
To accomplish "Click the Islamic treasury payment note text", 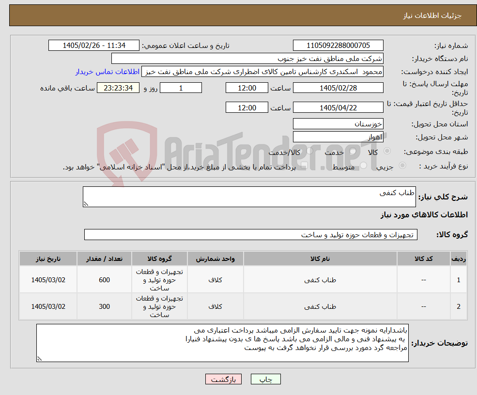I will (179, 167).
